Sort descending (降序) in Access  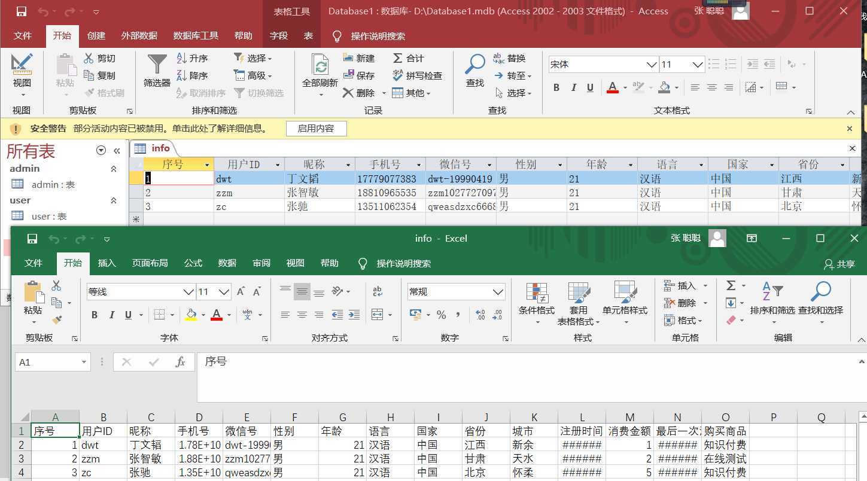coord(192,75)
